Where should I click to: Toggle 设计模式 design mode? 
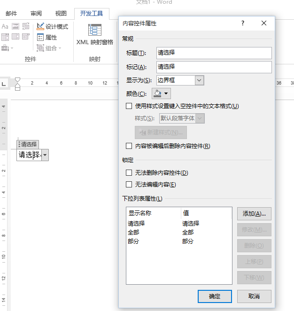53,26
